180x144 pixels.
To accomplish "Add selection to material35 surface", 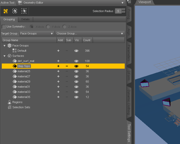I will [x=58, y=97].
